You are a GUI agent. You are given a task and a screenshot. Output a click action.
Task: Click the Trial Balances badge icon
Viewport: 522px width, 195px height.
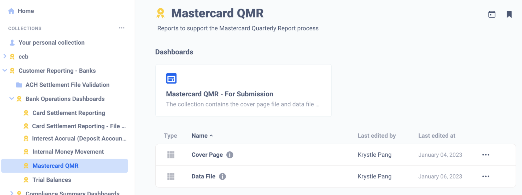26,180
